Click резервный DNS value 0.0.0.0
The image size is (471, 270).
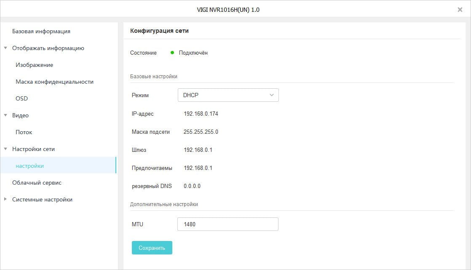click(x=192, y=186)
